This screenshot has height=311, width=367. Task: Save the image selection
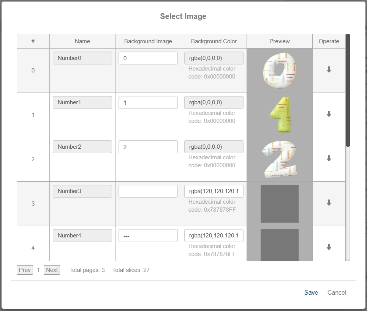click(x=311, y=292)
